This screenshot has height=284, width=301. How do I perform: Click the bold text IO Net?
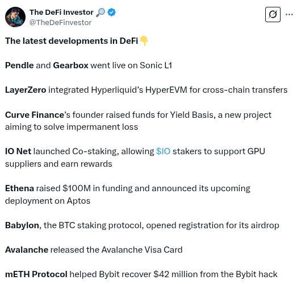tap(18, 151)
